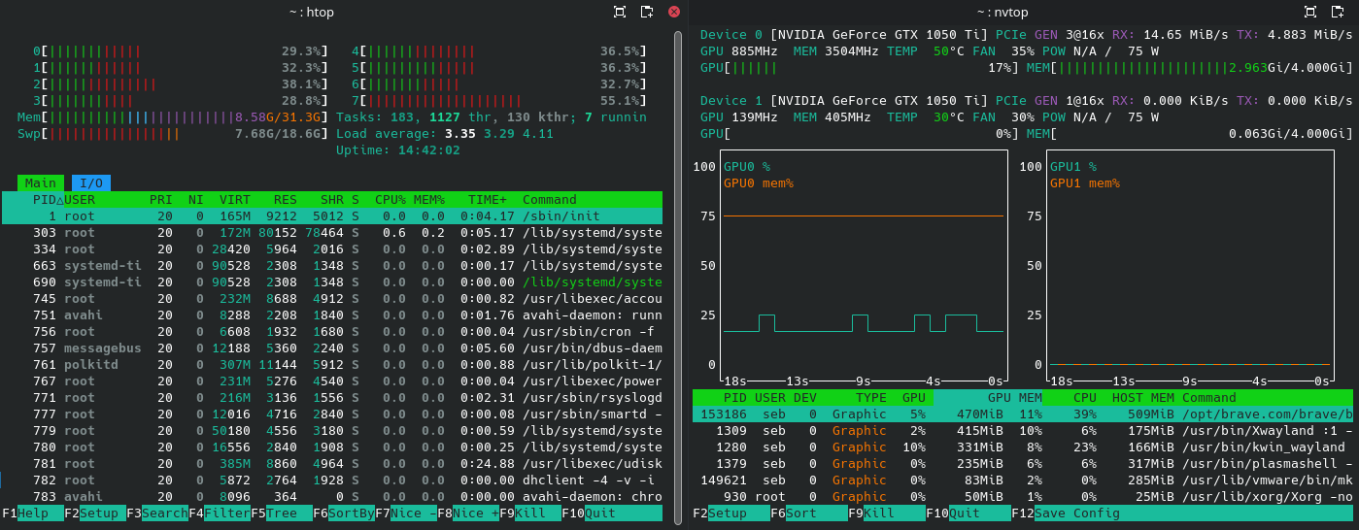Click the new-pane icon in the nvtop title bar
The image size is (1359, 530).
point(1338,12)
